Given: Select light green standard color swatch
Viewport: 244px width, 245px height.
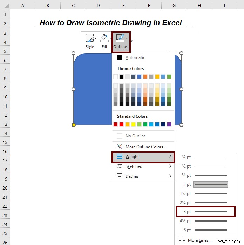Looking at the screenshot, I should tap(139, 124).
